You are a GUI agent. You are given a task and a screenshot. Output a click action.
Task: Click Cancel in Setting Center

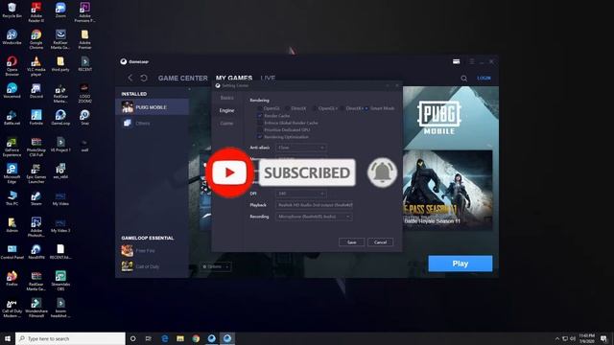pos(380,242)
